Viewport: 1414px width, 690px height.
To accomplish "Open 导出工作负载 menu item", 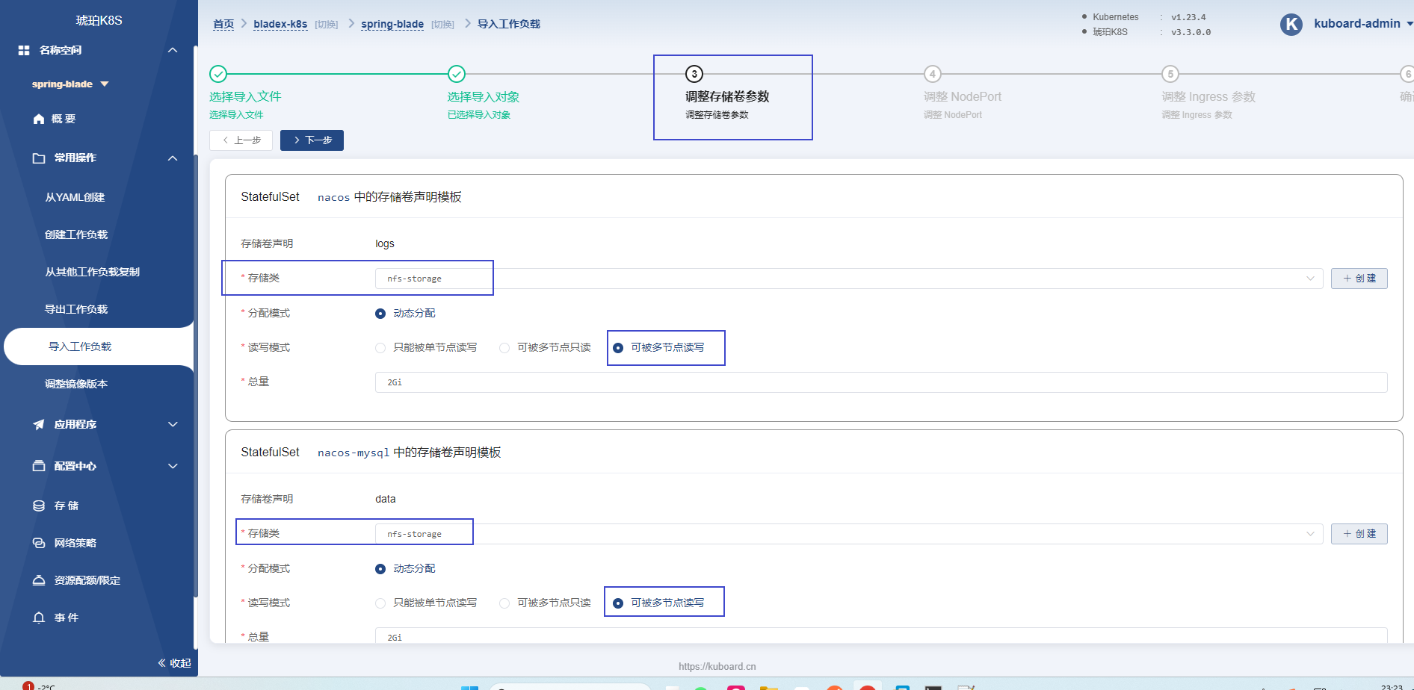I will (x=76, y=309).
